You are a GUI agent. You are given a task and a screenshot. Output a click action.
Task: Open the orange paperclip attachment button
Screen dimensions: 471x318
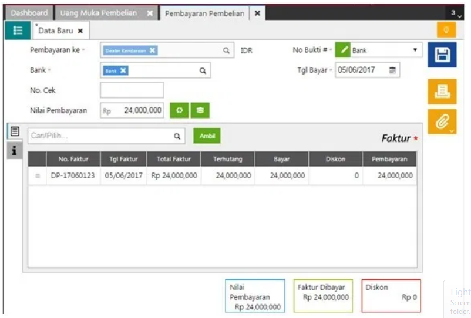442,121
